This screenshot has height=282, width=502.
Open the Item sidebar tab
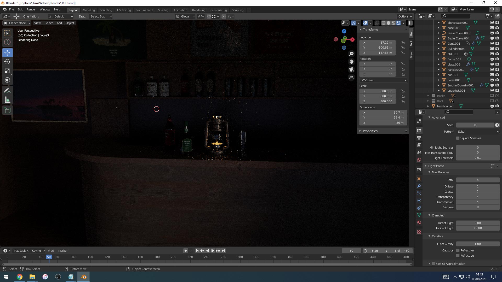pos(411,33)
